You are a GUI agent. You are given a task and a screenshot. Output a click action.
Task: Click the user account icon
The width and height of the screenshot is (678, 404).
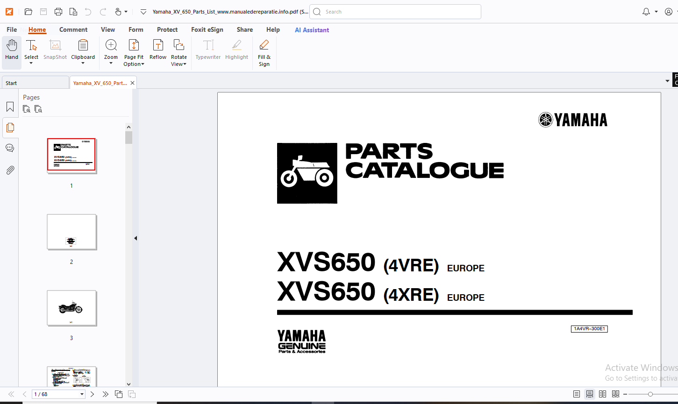pyautogui.click(x=669, y=12)
